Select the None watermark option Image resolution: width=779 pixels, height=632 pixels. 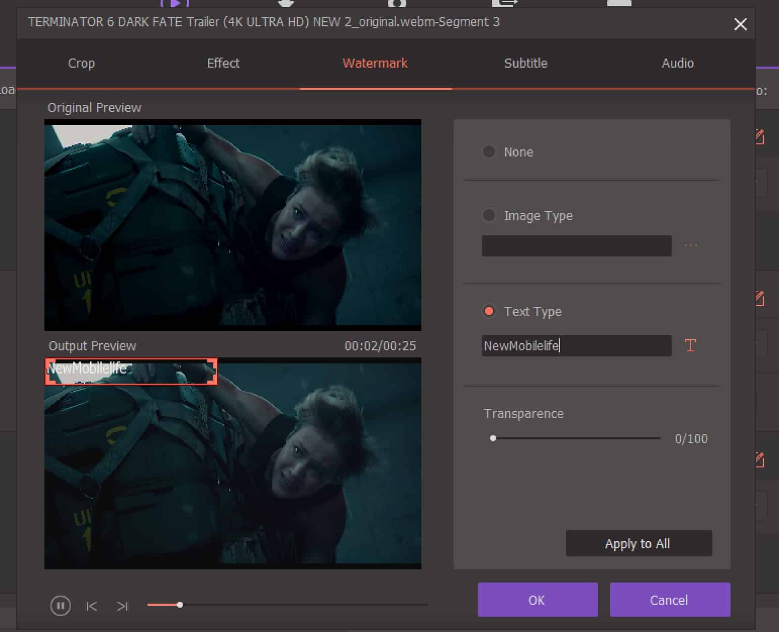click(489, 151)
